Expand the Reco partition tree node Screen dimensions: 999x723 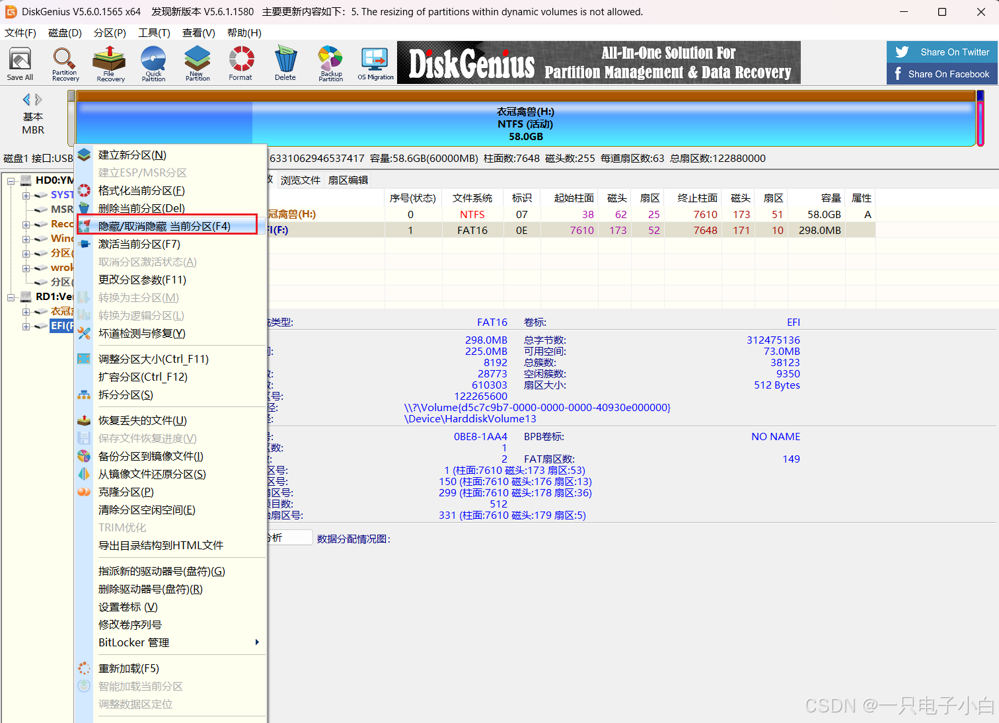[x=26, y=224]
